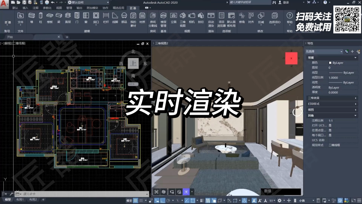Toggle snap mode in status bar
The width and height of the screenshot is (362, 204).
(141, 201)
